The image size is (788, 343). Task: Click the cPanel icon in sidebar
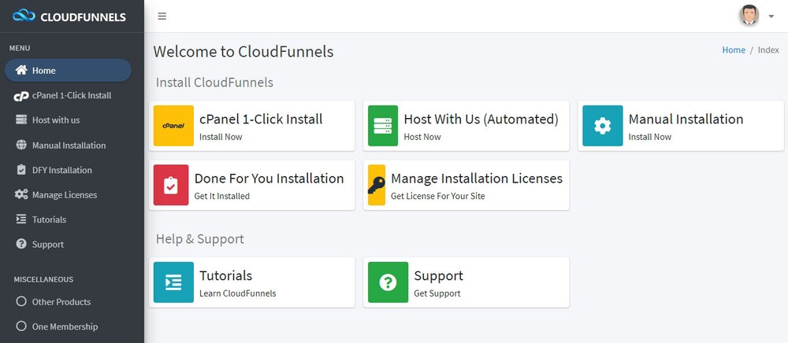pyautogui.click(x=21, y=96)
